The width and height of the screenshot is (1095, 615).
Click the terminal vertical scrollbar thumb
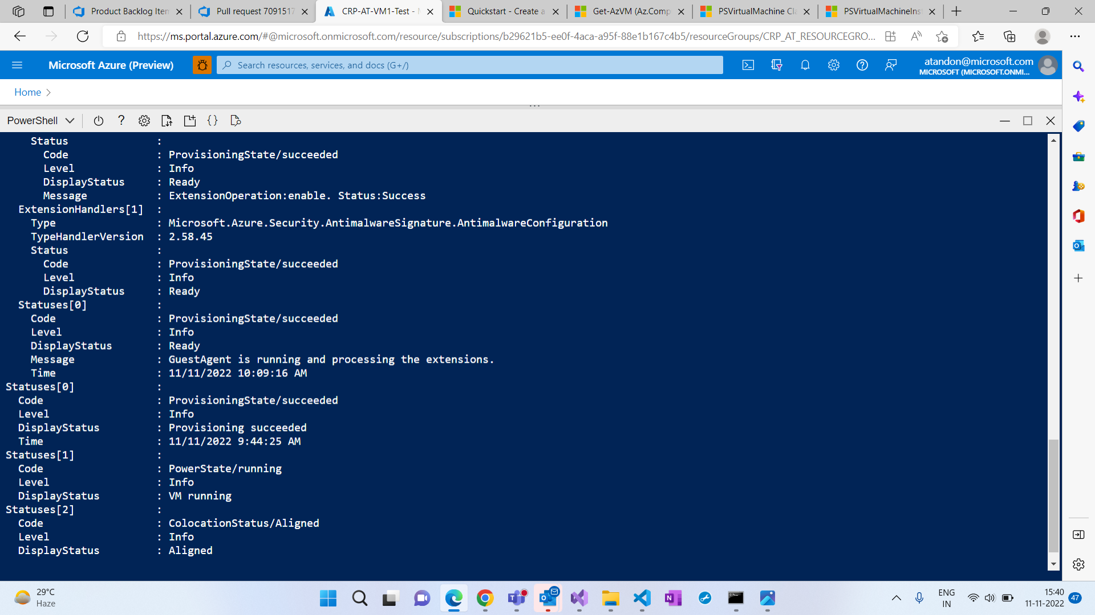point(1053,495)
